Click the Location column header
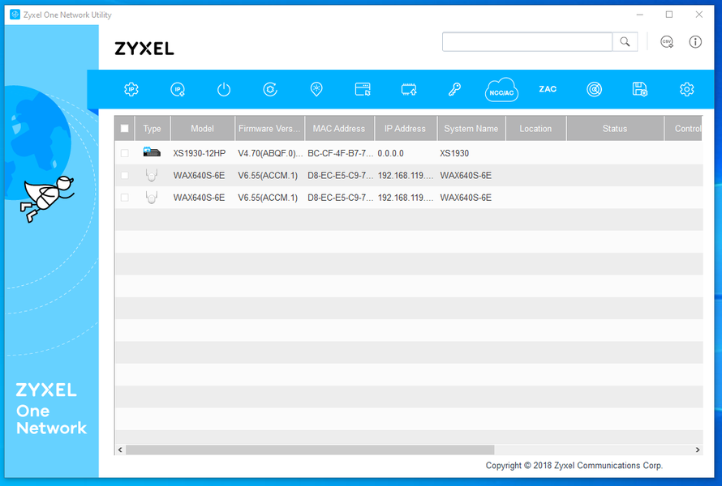The width and height of the screenshot is (722, 486). 535,129
